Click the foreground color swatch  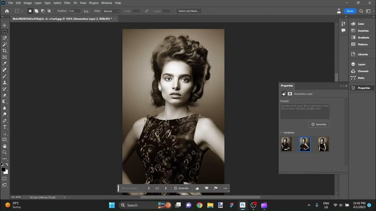3,169
